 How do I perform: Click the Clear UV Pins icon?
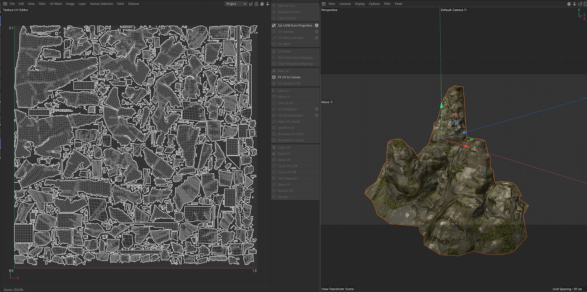coord(274,18)
